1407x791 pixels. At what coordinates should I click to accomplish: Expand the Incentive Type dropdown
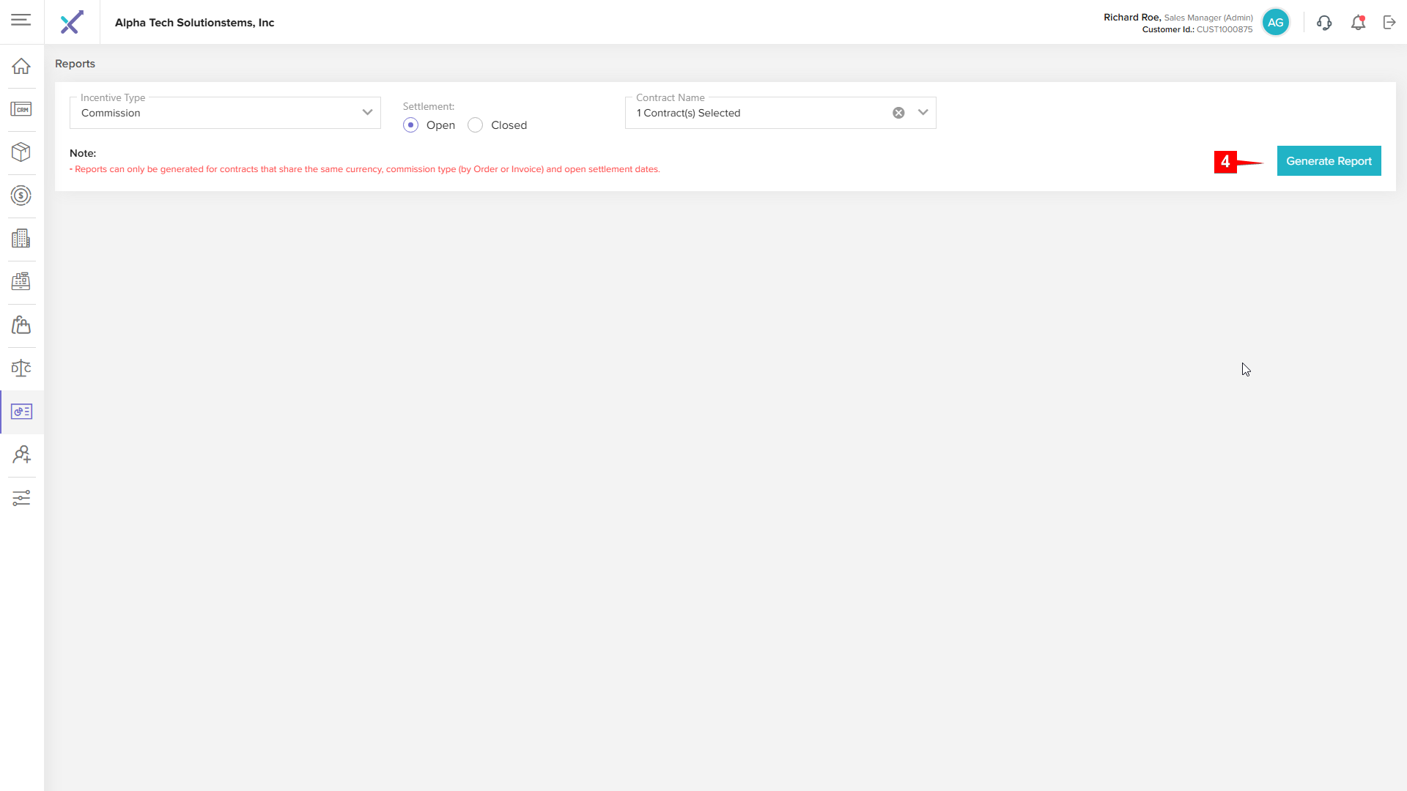pos(367,113)
